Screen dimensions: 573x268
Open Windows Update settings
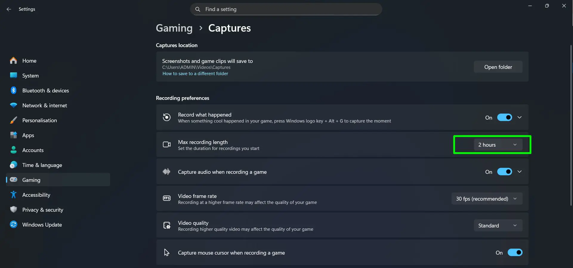click(x=42, y=224)
